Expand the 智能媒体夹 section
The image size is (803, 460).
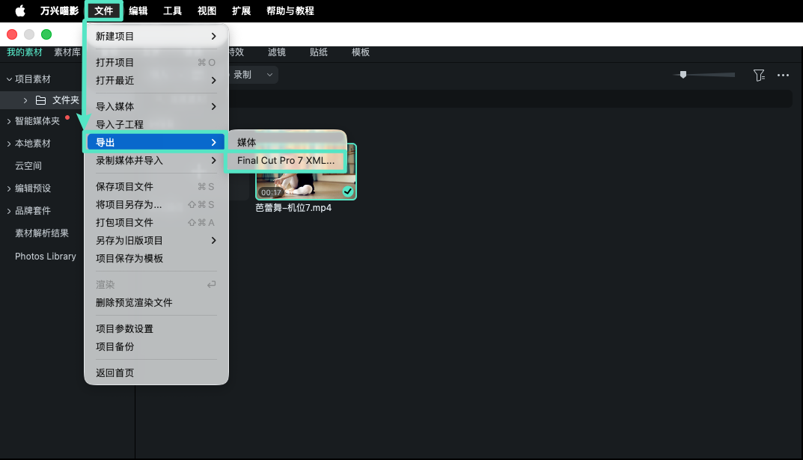click(x=9, y=121)
